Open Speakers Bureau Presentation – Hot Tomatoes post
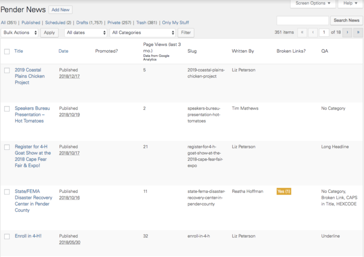This screenshot has height=257, width=364. point(32,114)
